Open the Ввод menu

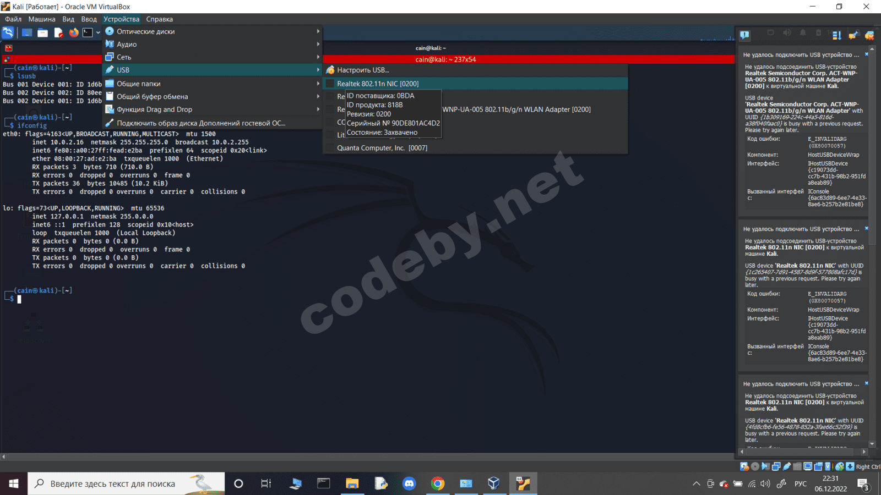pyautogui.click(x=89, y=19)
